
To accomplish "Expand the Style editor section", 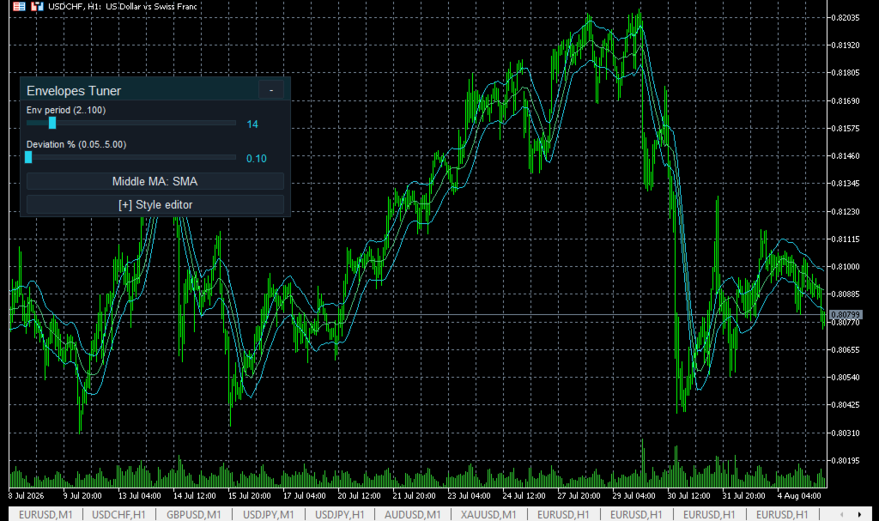I will pos(155,204).
